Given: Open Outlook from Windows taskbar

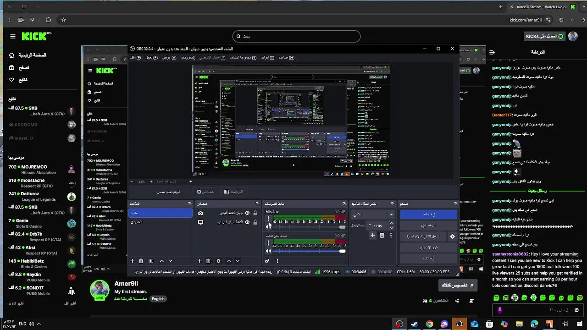Looking at the screenshot, I should point(474,324).
